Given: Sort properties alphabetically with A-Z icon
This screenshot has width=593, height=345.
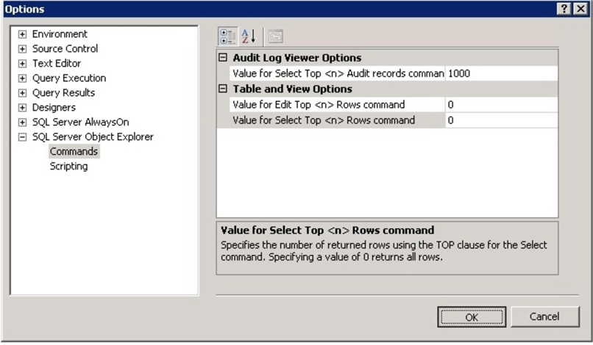Looking at the screenshot, I should [249, 37].
